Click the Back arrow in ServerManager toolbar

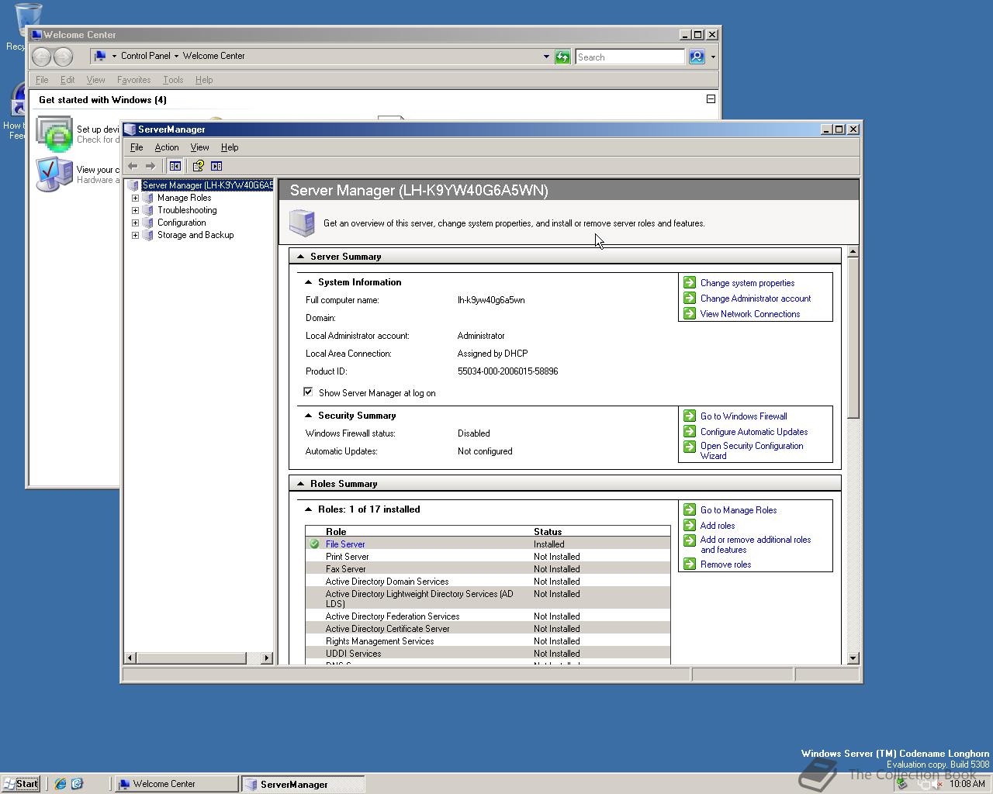tap(133, 166)
